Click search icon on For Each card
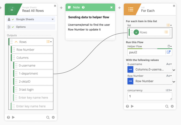The width and height of the screenshot is (181, 125). click(x=167, y=106)
